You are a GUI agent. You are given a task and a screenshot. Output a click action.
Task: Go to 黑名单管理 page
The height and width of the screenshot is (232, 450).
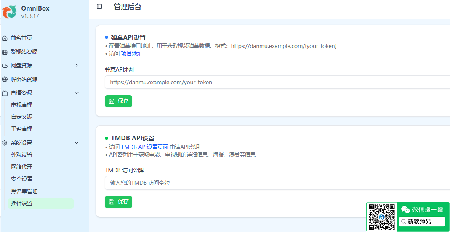point(24,191)
